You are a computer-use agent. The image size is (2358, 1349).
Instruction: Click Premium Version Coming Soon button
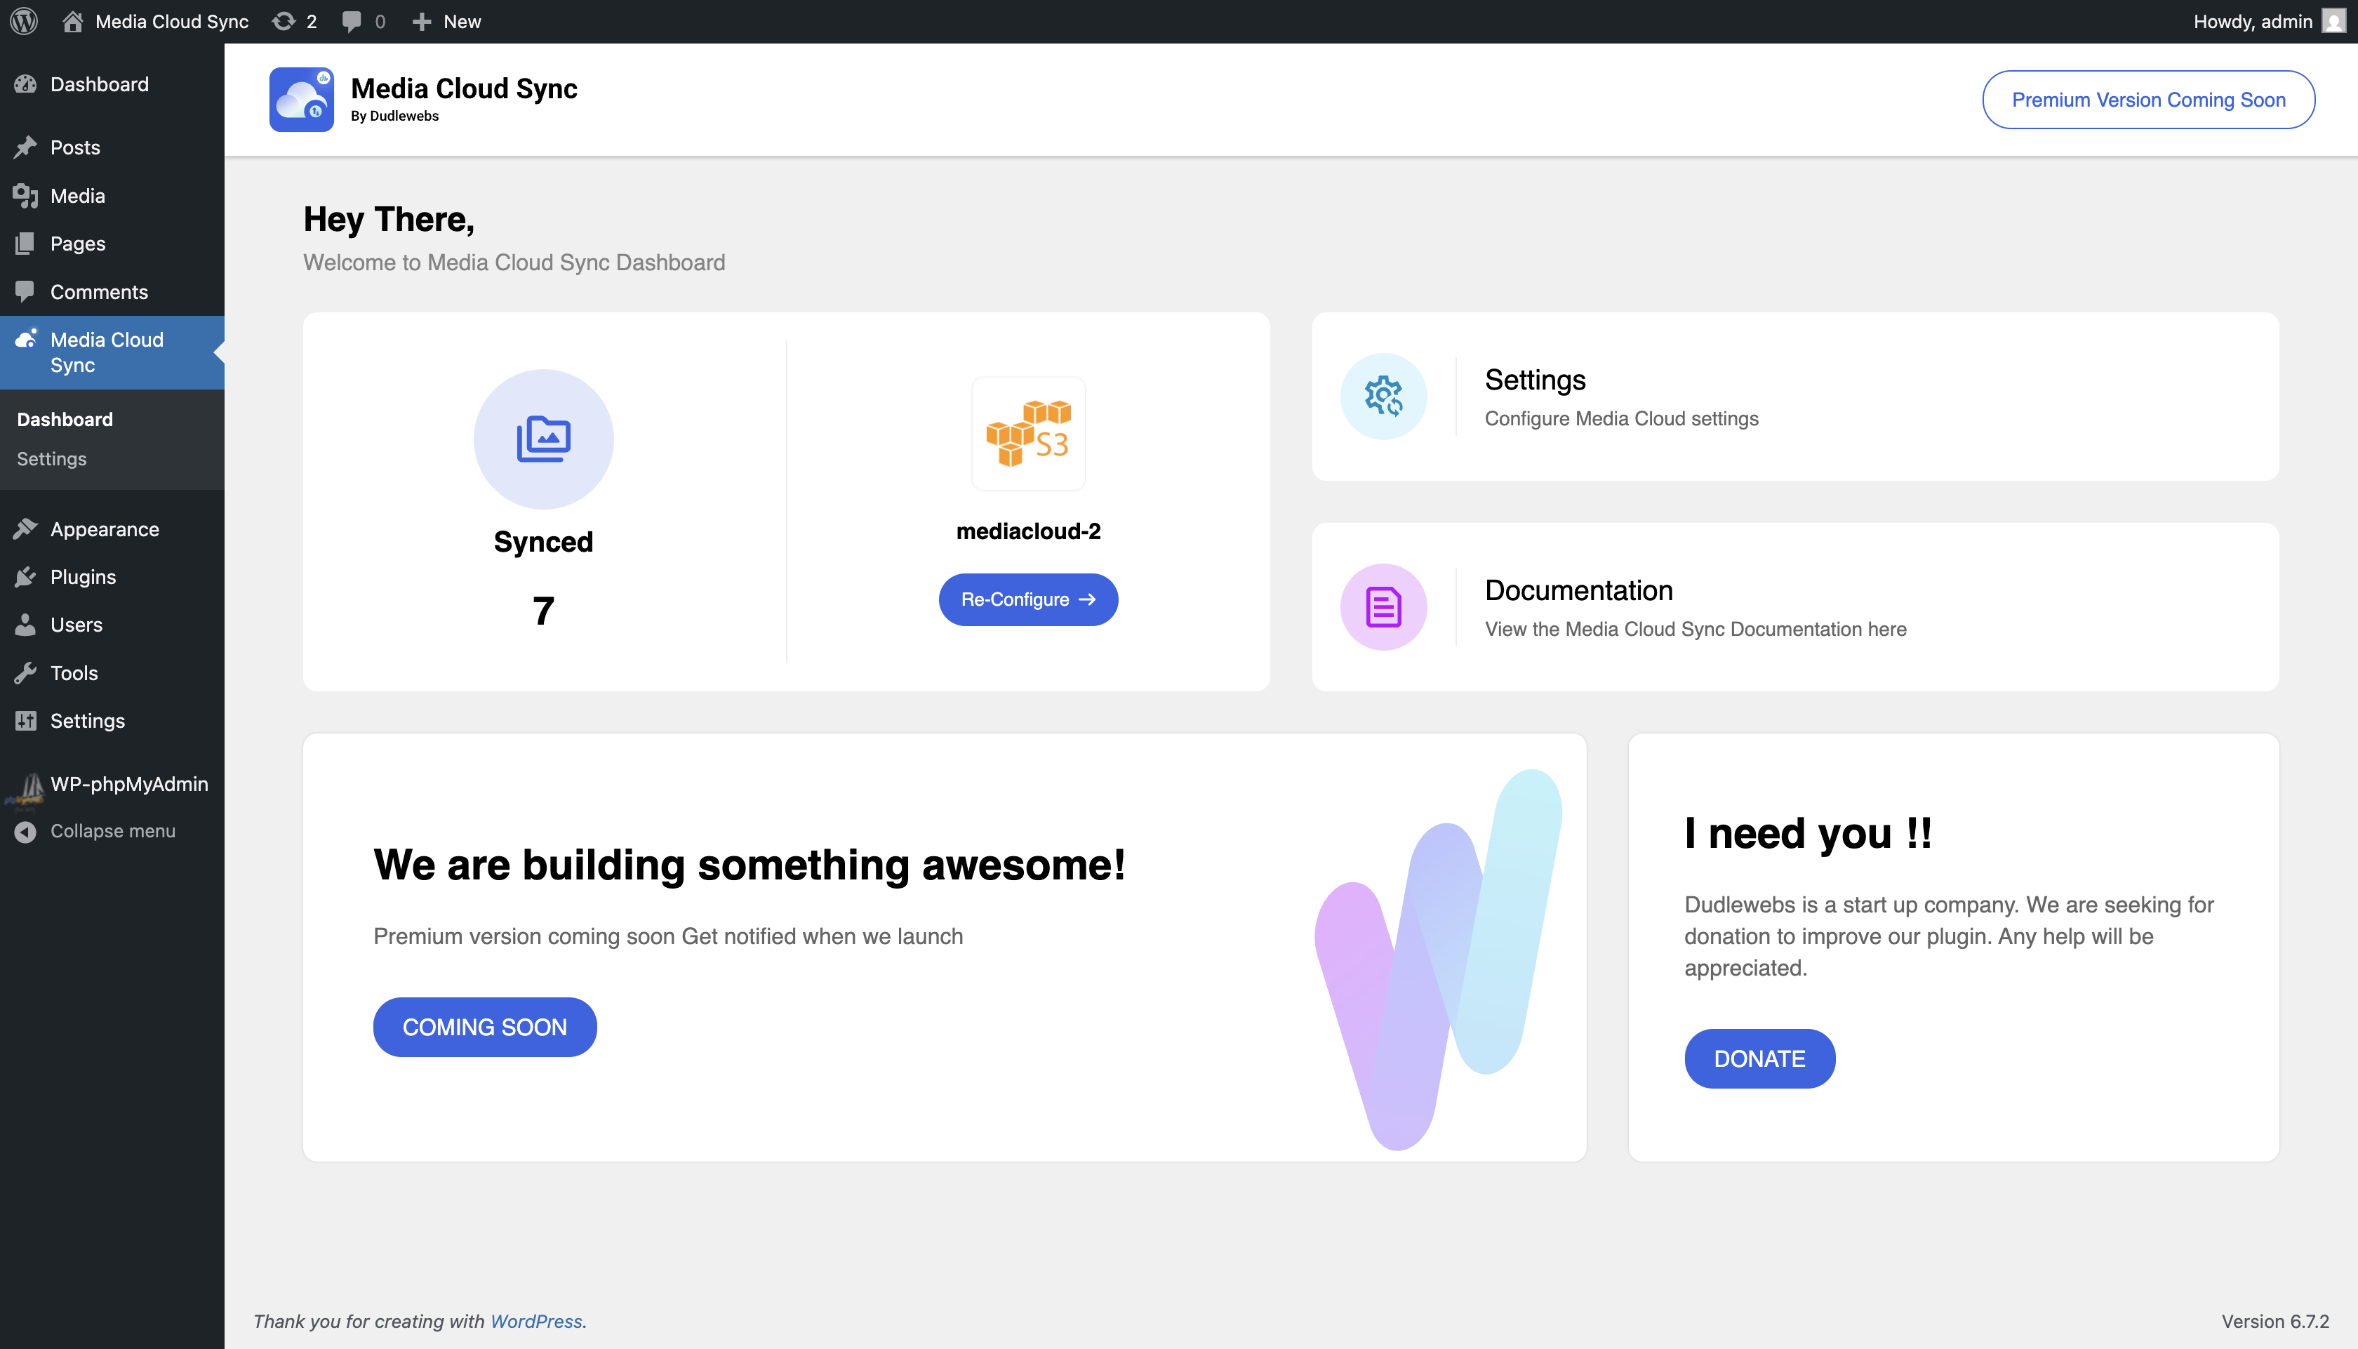pyautogui.click(x=2149, y=99)
